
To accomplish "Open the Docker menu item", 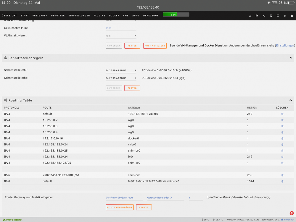I will [114, 16].
